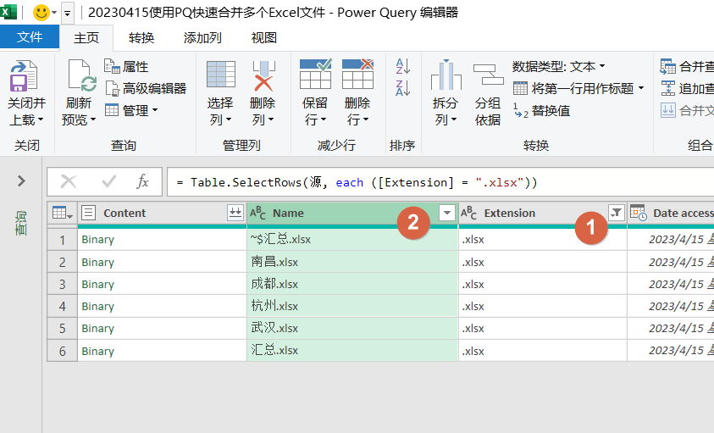714x433 pixels.
Task: Expand the Queries pane with the chevron
Action: coord(21,181)
